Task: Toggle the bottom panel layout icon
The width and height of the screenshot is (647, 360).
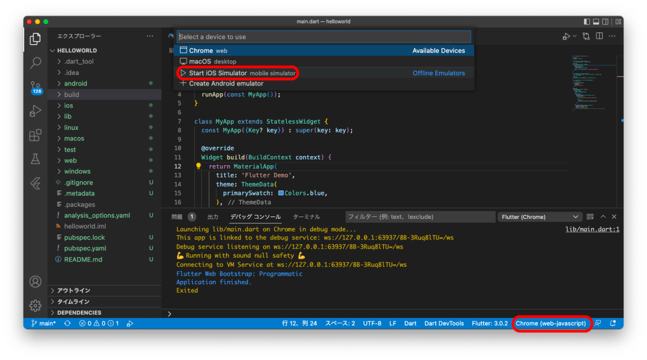Action: [x=597, y=22]
